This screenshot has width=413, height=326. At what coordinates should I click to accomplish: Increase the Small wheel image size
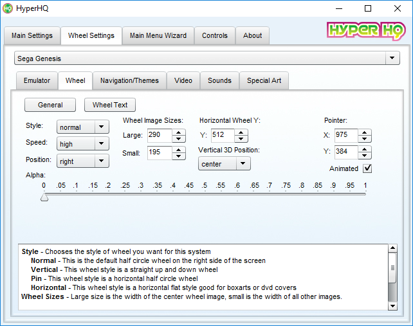coord(179,150)
